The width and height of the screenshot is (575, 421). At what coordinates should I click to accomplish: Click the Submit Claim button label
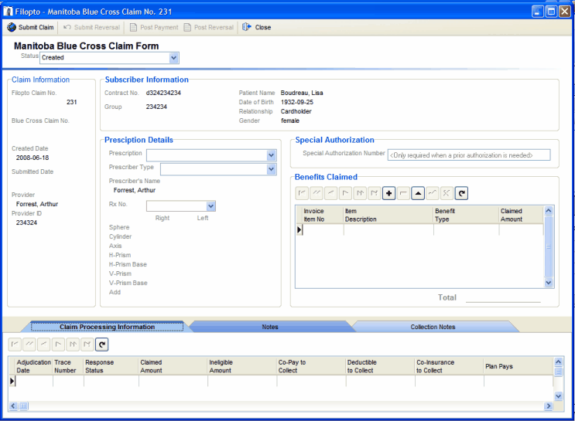pos(36,28)
